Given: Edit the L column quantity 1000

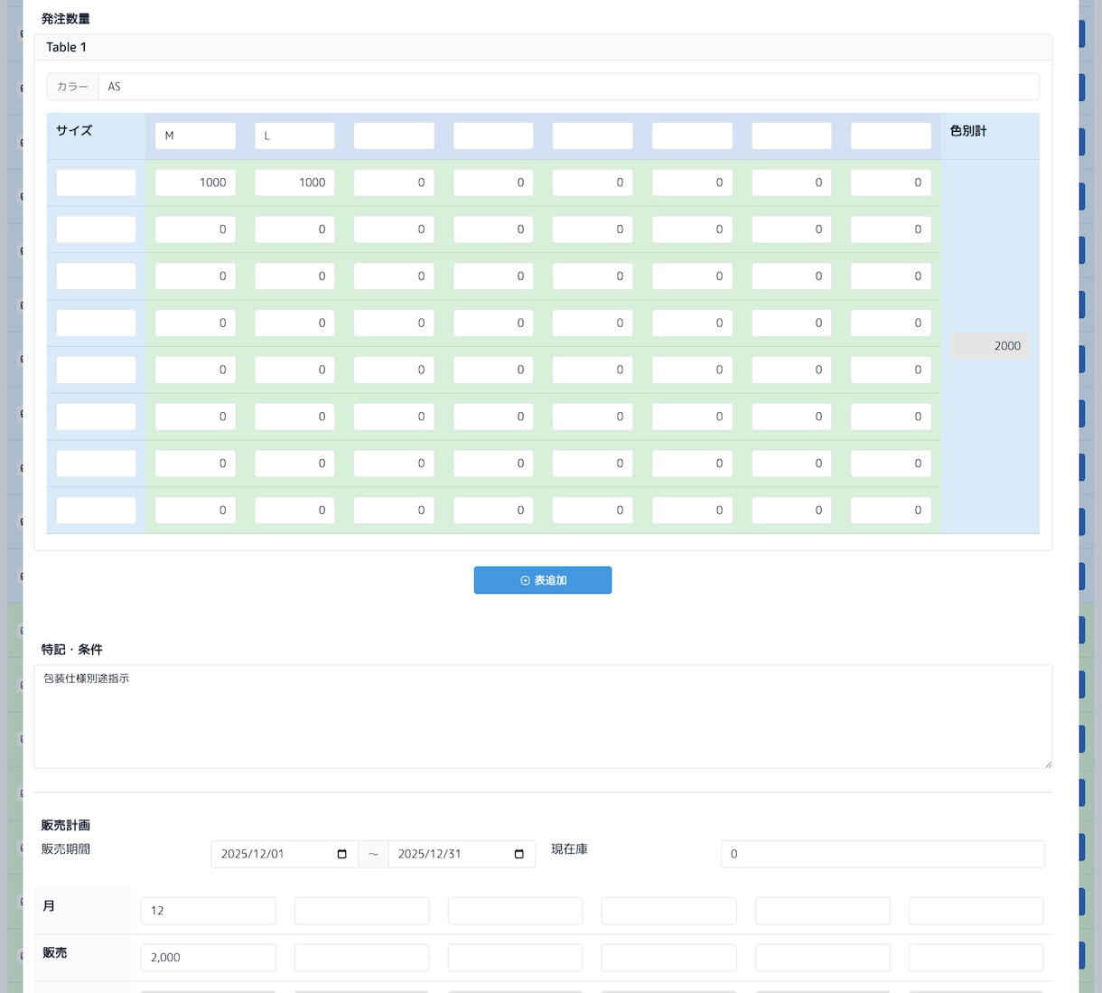Looking at the screenshot, I should pyautogui.click(x=294, y=183).
